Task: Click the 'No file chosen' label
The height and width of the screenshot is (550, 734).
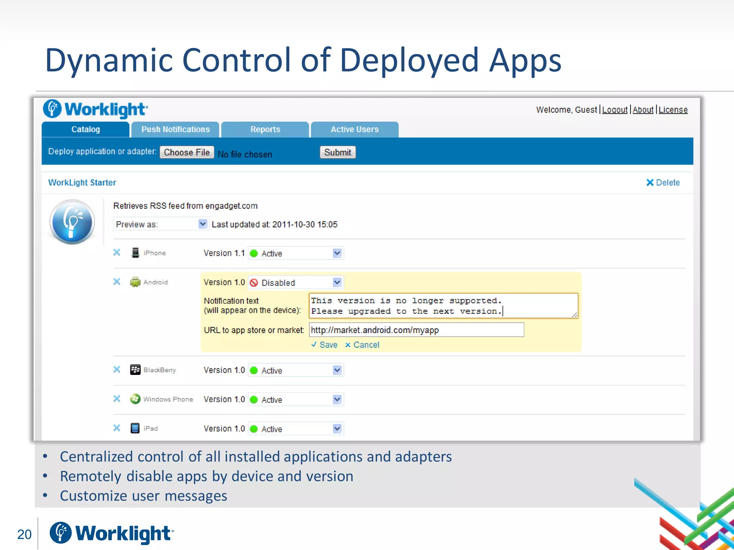Action: (x=245, y=154)
